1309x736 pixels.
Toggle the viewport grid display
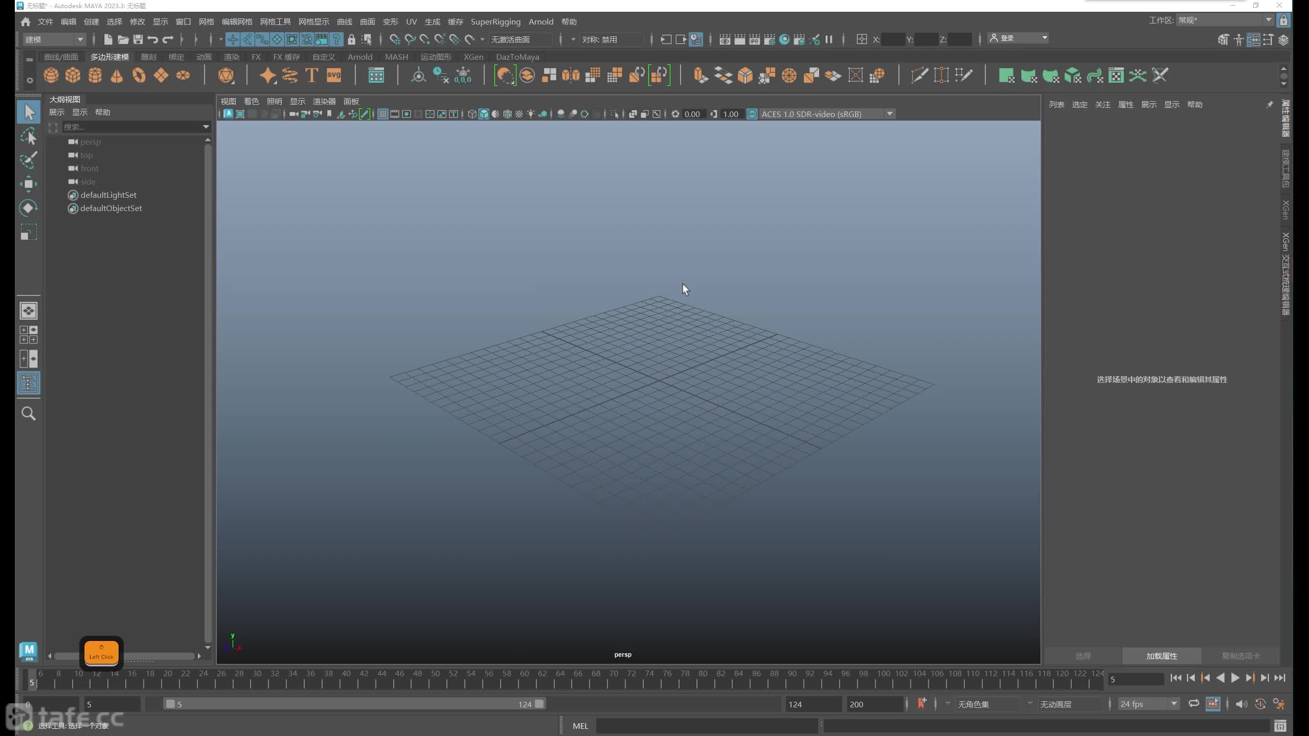click(x=382, y=114)
